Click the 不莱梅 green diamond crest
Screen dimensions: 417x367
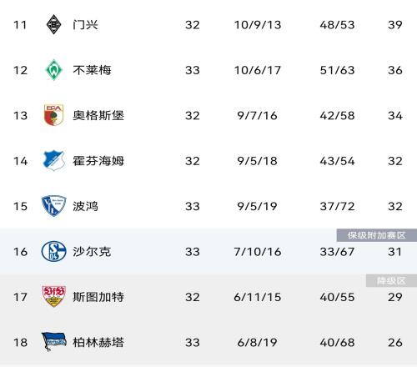coord(53,70)
